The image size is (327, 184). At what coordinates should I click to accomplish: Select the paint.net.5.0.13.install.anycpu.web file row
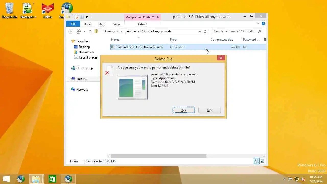click(x=188, y=47)
